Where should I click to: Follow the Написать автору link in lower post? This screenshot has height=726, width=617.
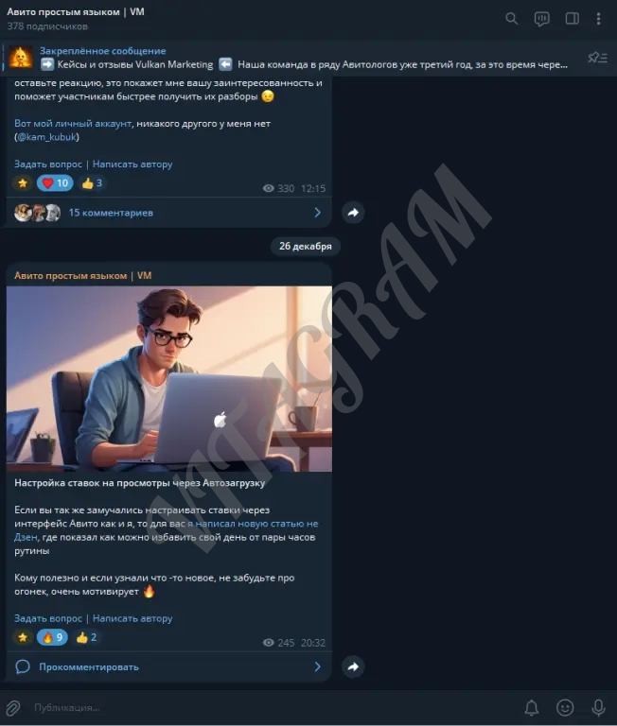132,618
